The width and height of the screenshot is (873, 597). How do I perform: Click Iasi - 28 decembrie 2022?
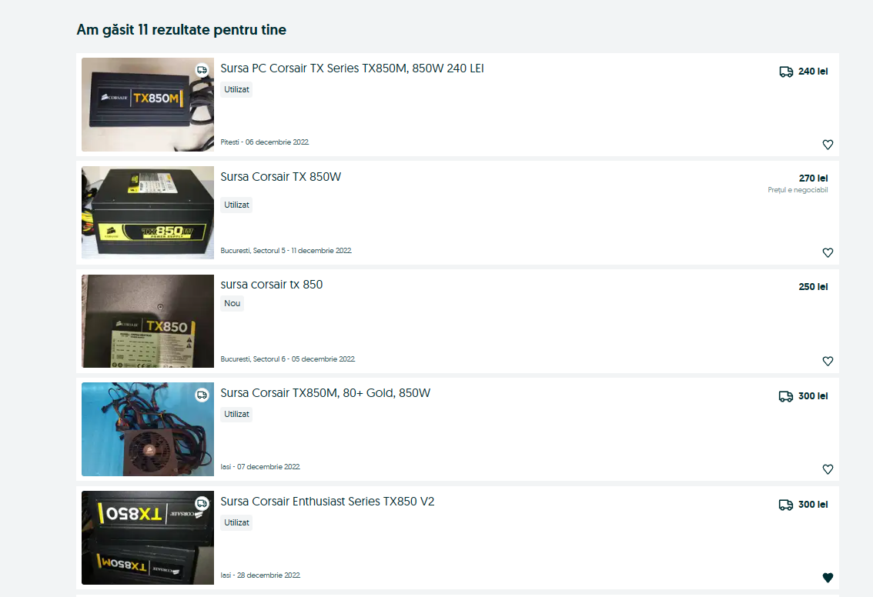click(x=260, y=575)
